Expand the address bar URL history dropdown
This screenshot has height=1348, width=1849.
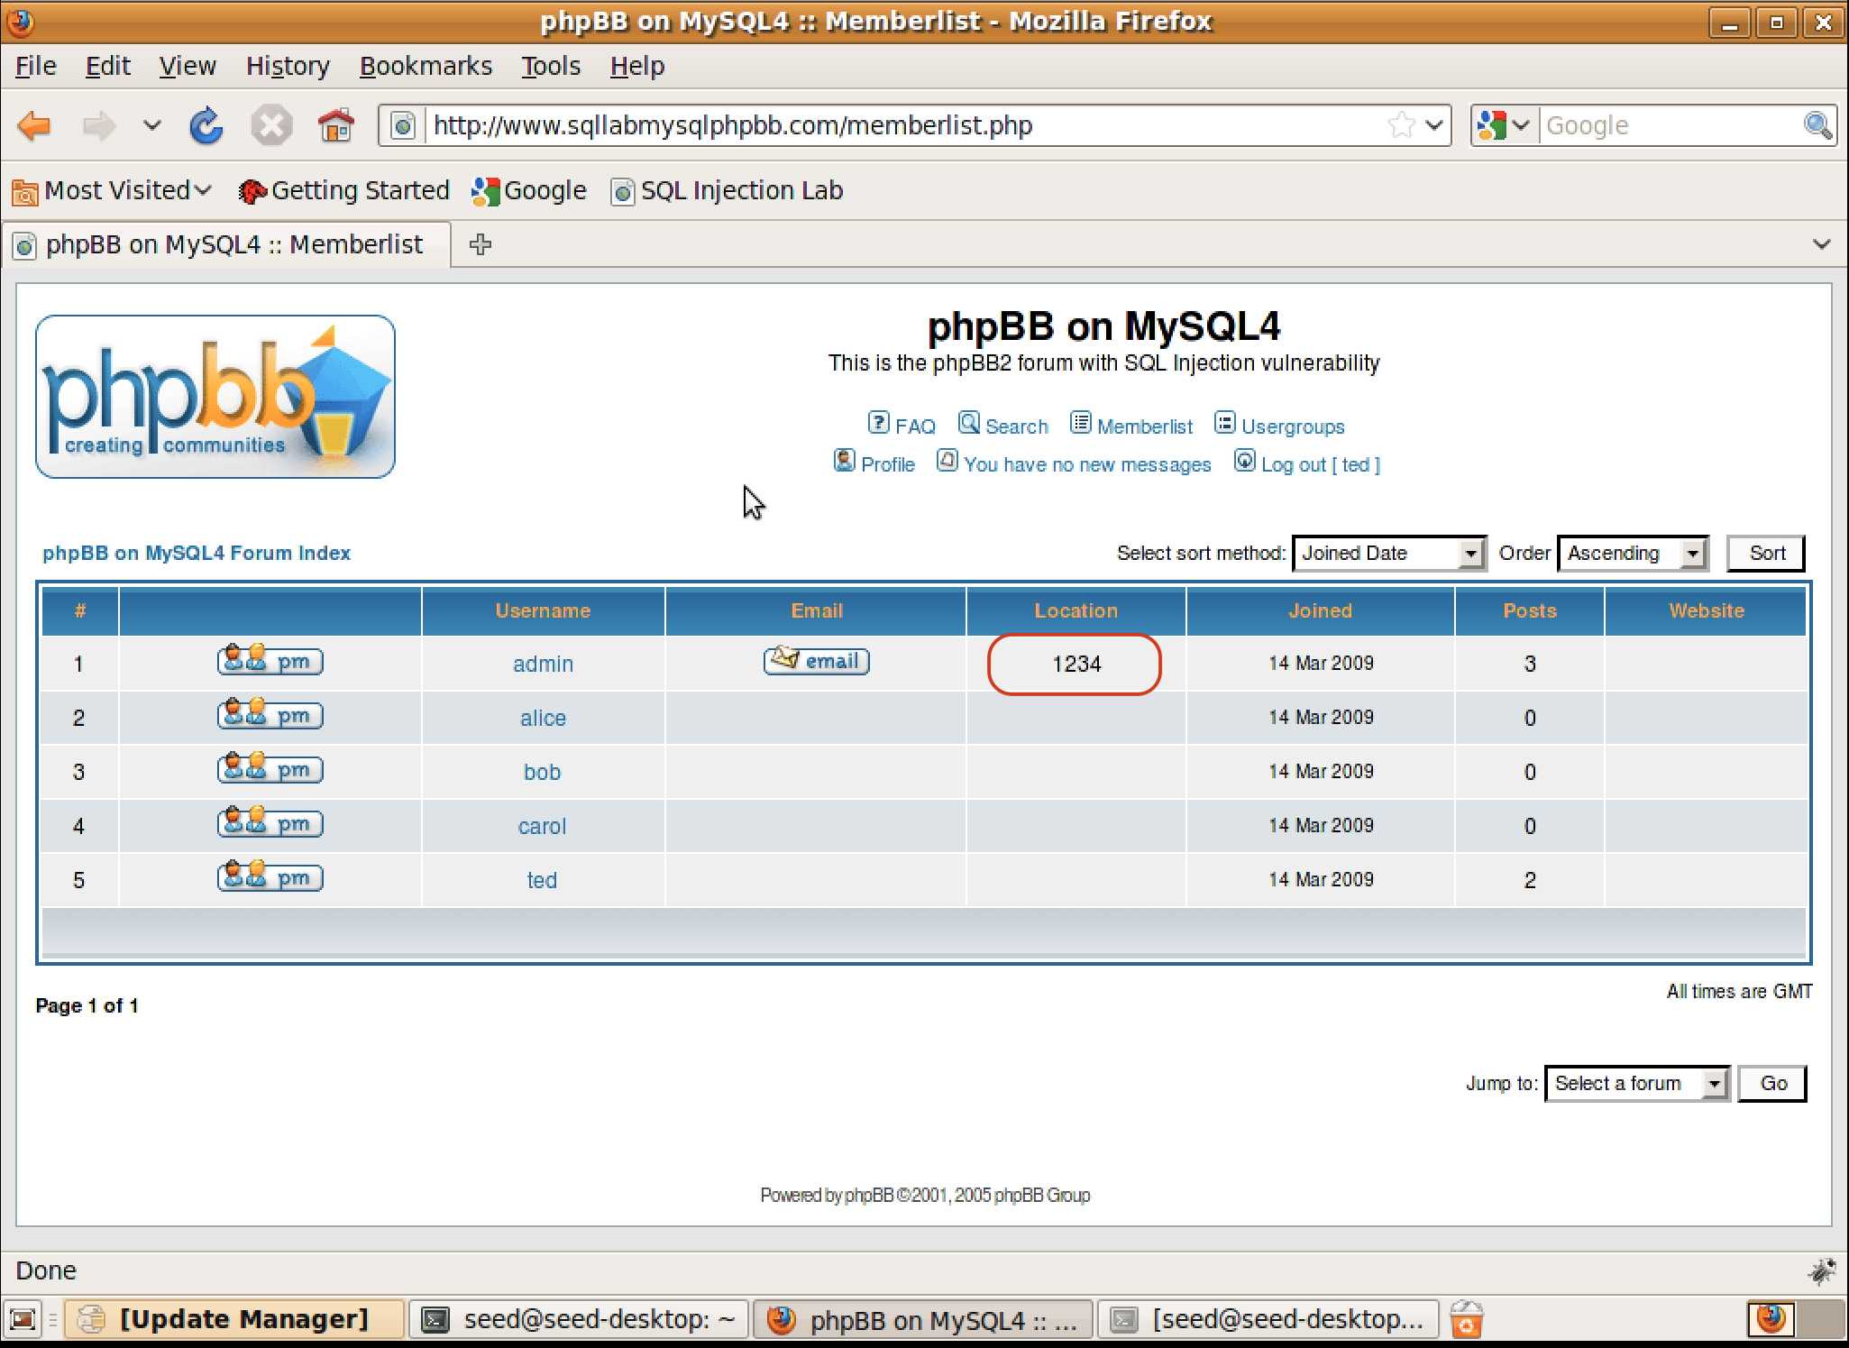point(1434,125)
